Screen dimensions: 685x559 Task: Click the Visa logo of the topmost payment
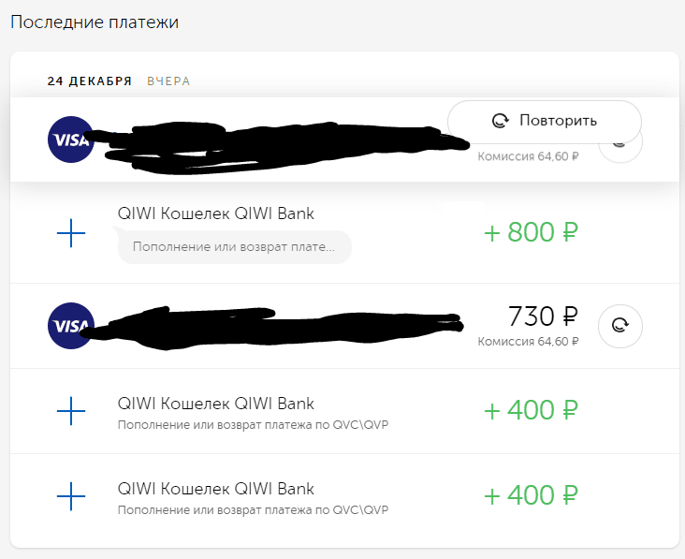(x=70, y=140)
